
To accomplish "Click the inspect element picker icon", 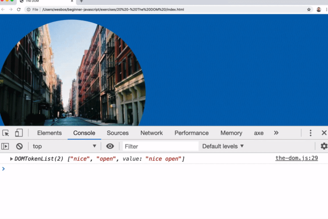I will [6, 133].
